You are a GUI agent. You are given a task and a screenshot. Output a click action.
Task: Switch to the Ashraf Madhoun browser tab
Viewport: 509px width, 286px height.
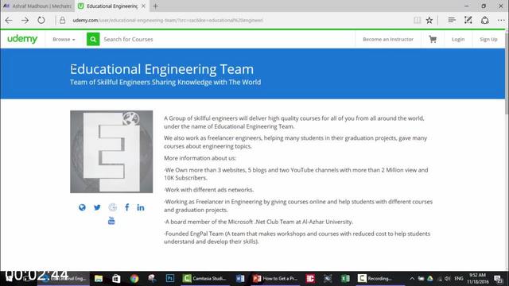[37, 6]
